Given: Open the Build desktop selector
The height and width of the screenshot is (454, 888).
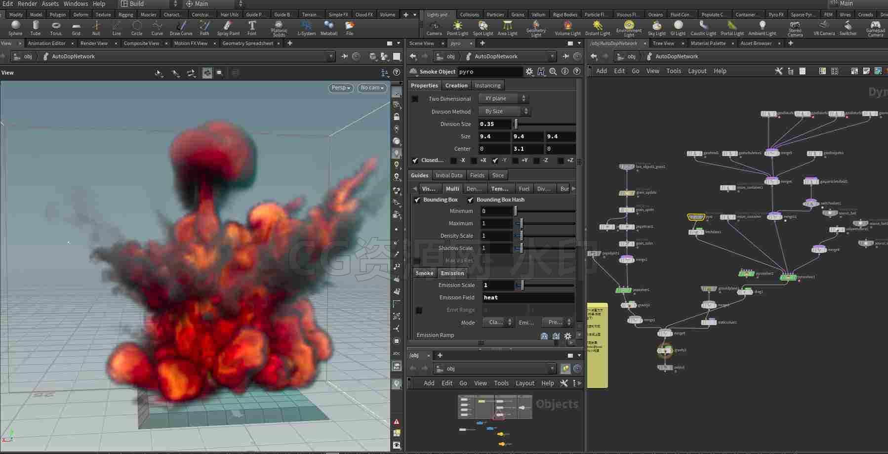Looking at the screenshot, I should tap(149, 4).
